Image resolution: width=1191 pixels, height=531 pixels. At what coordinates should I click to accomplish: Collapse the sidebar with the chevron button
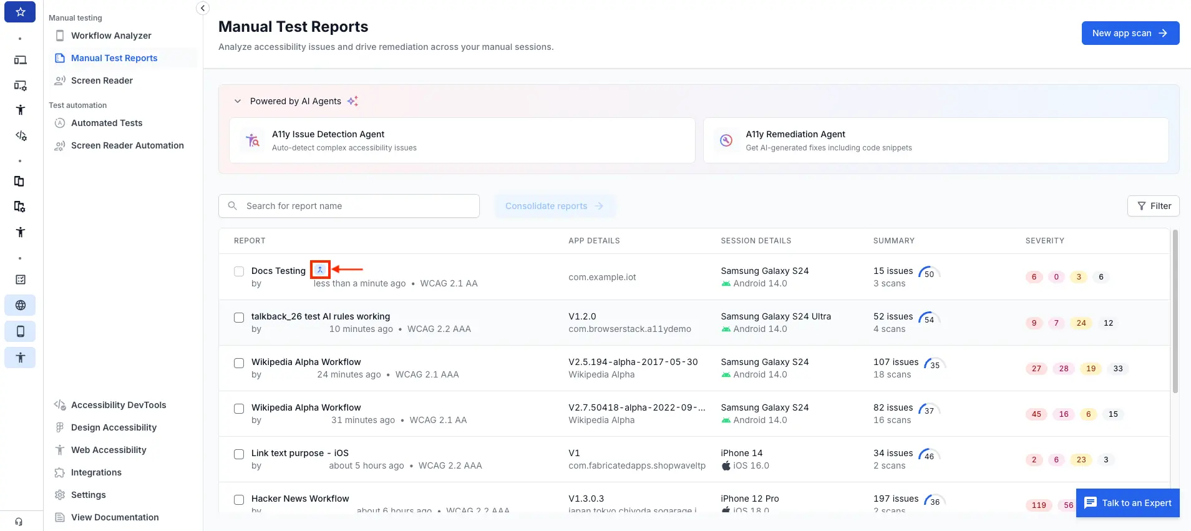tap(203, 8)
